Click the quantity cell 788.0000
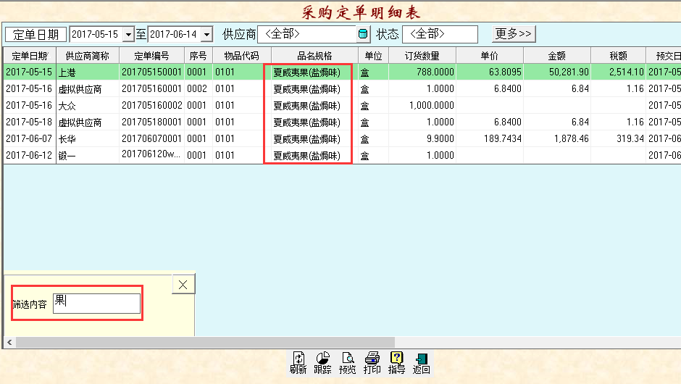 pos(422,72)
